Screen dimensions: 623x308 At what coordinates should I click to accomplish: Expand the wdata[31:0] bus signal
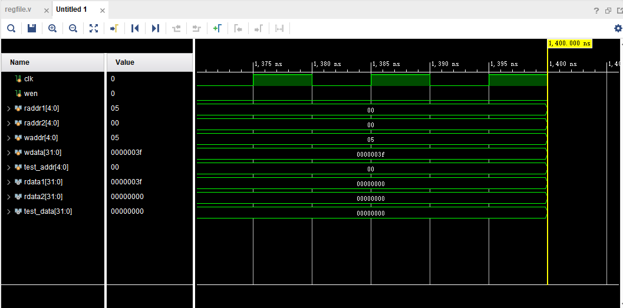pos(8,153)
